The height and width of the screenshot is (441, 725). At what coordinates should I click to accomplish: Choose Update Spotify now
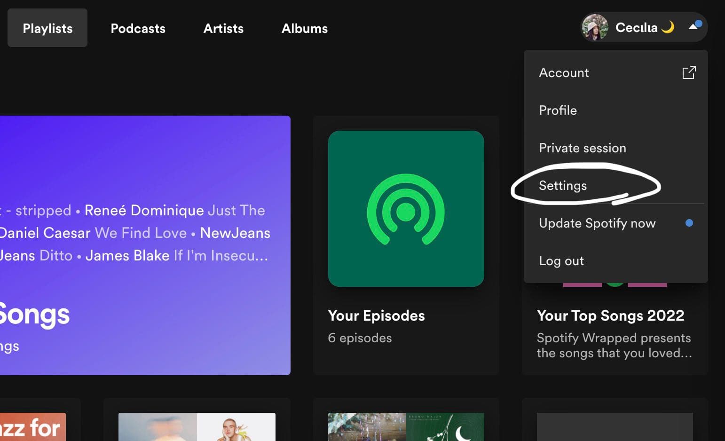(x=597, y=223)
